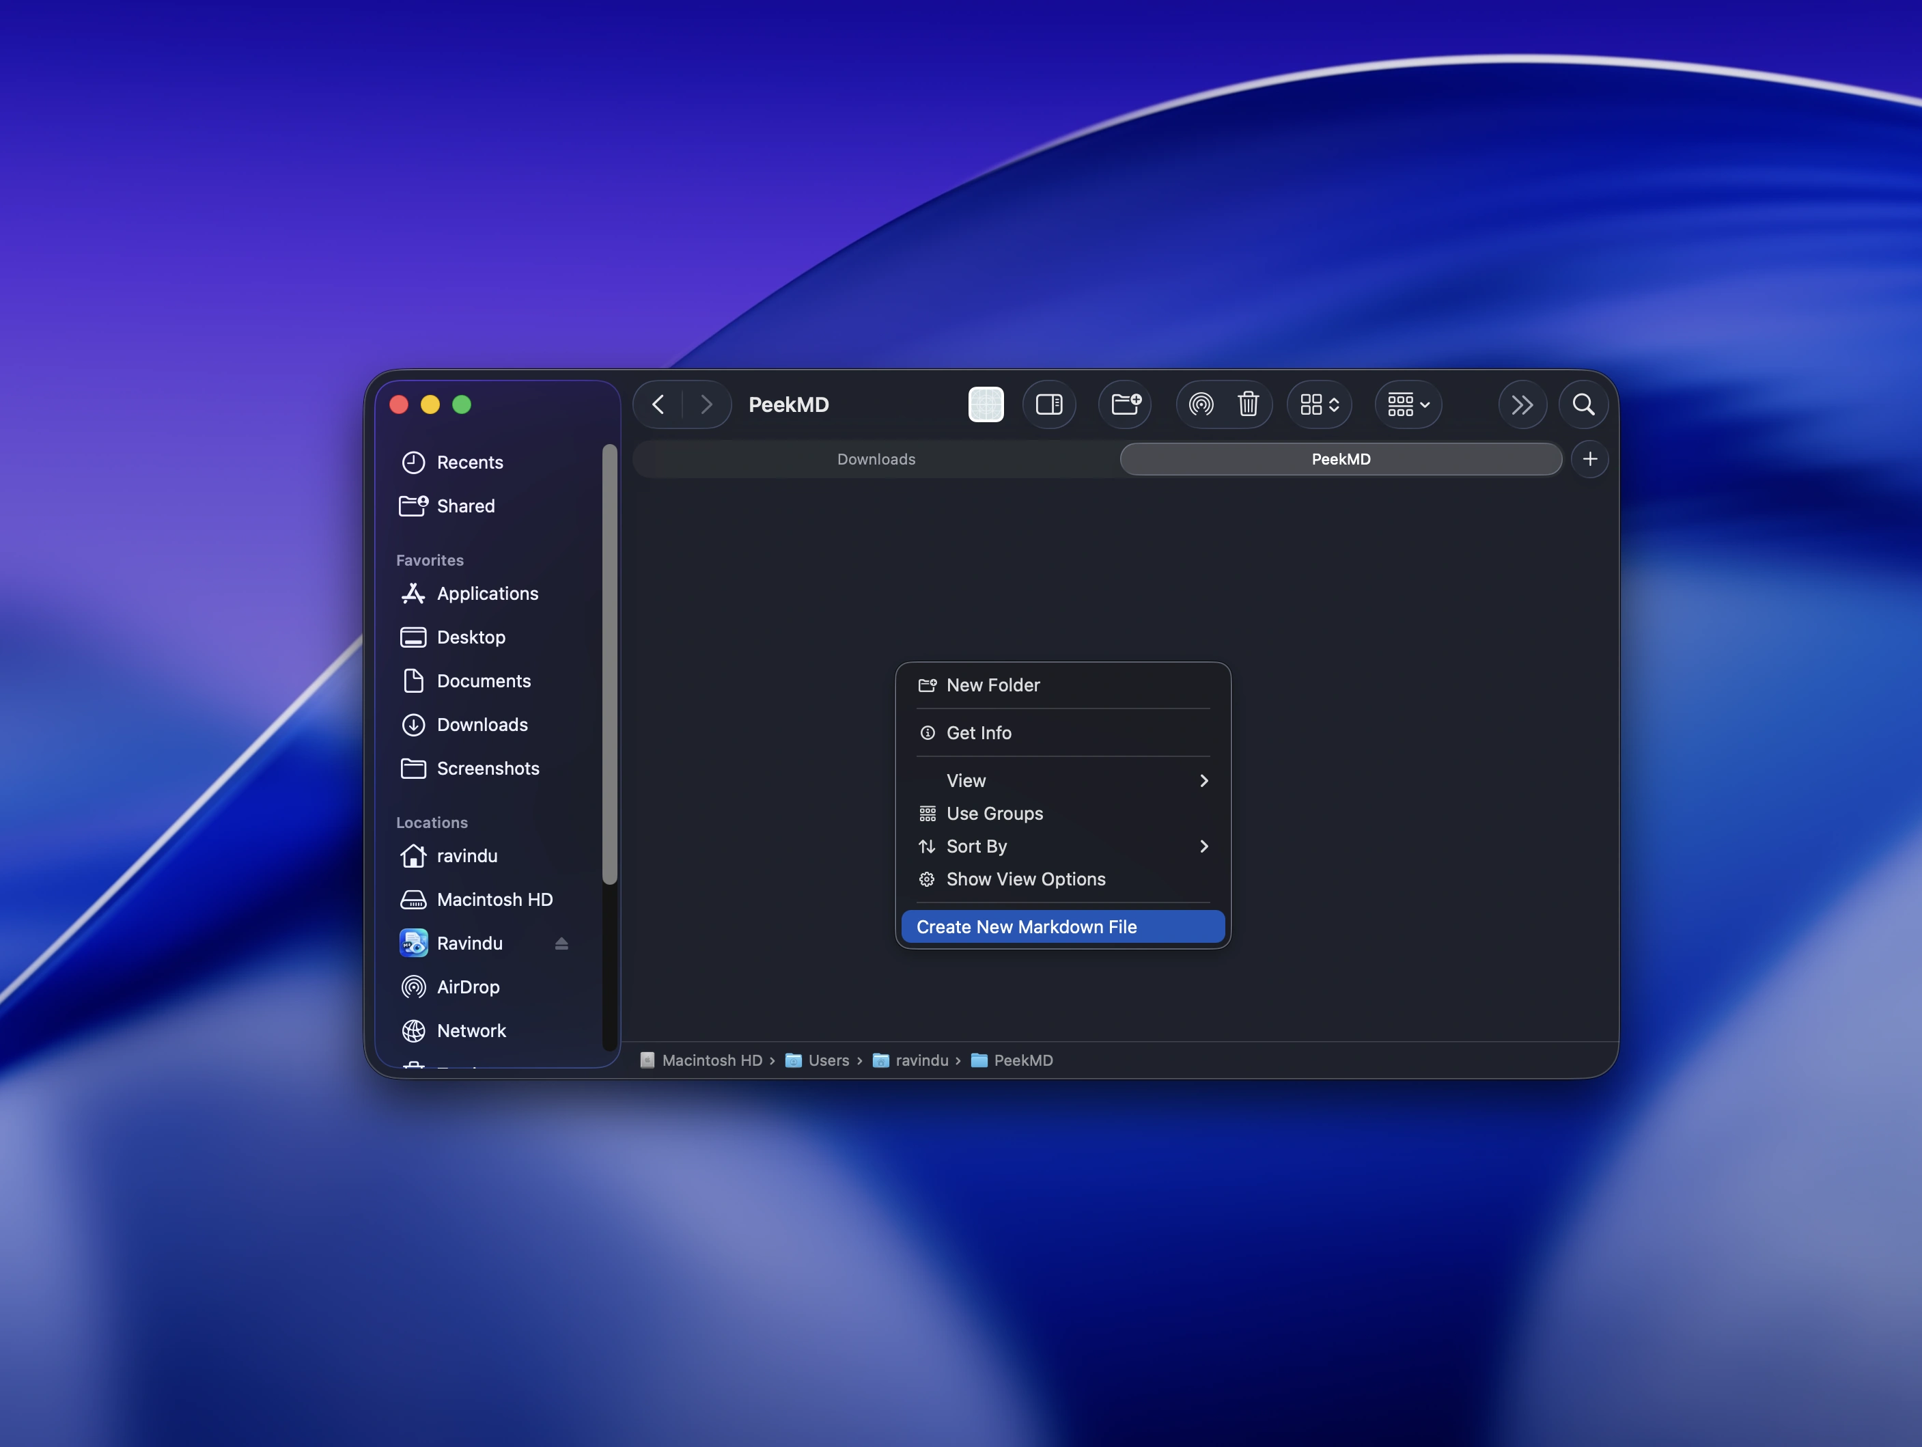Open Downloads in the sidebar
The width and height of the screenshot is (1922, 1447).
[489, 725]
